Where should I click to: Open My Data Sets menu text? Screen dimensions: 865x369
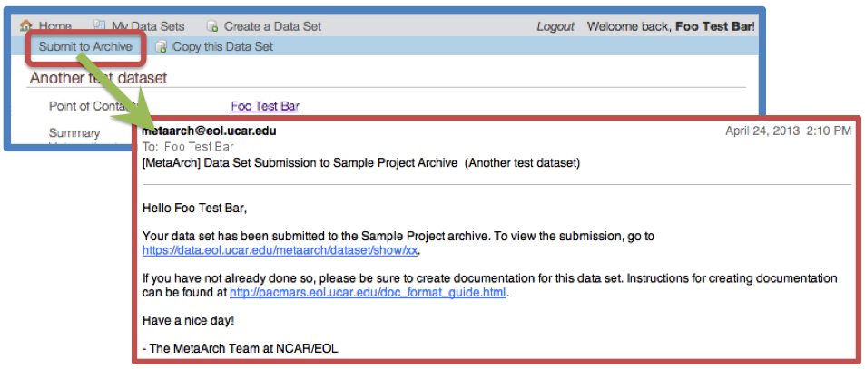coord(148,26)
